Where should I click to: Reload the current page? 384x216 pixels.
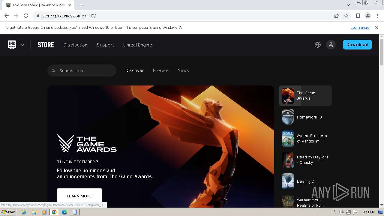pyautogui.click(x=26, y=16)
